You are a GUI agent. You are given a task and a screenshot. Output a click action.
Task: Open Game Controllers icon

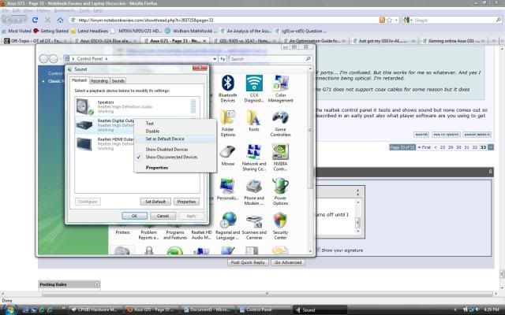281,123
